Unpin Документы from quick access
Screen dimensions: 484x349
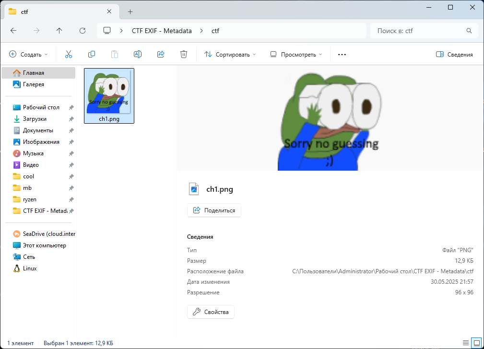point(71,130)
